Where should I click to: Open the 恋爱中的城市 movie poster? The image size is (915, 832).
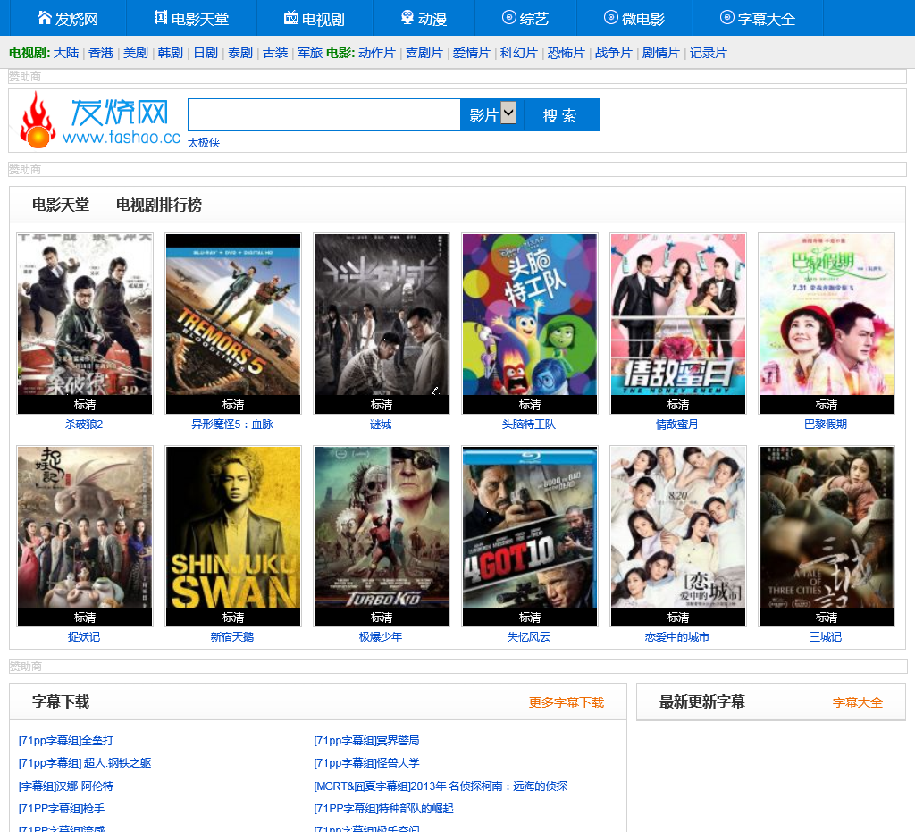pos(677,536)
